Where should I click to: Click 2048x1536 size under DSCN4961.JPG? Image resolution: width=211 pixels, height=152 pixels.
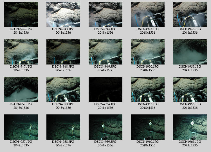(190, 145)
